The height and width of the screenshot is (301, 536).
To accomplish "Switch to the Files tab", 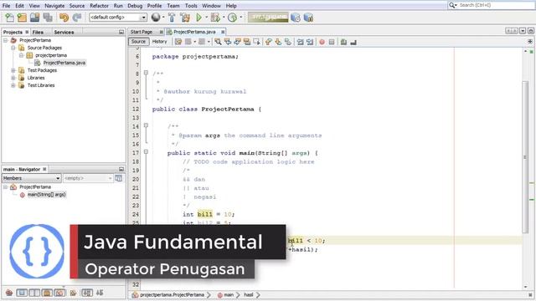I will (x=38, y=32).
